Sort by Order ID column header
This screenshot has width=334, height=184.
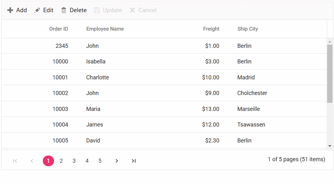coord(58,29)
